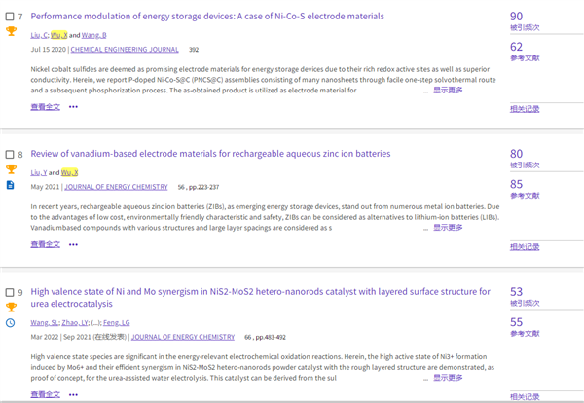Select the checkbox for record 7
Screen dimensions: 584x403
[10, 17]
